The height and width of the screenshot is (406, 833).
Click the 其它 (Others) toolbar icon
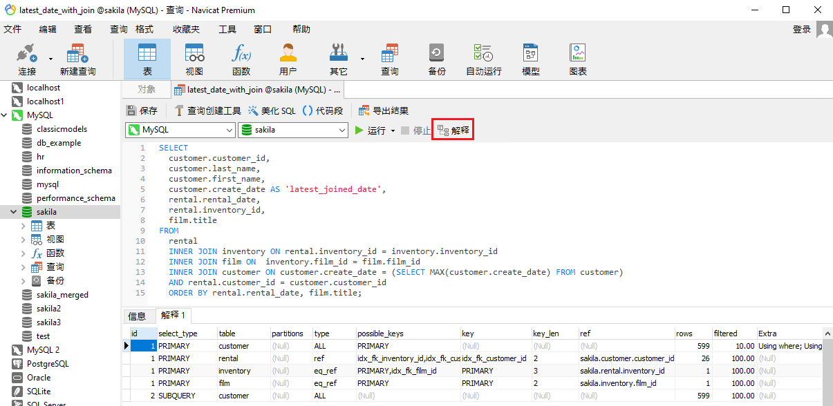(x=339, y=59)
